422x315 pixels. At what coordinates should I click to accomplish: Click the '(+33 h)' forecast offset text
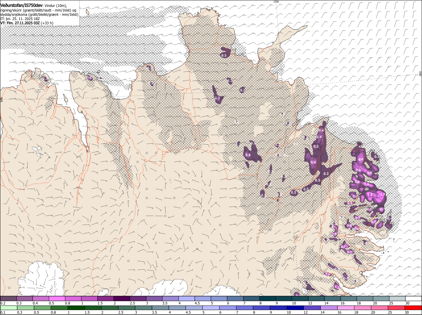(x=47, y=23)
